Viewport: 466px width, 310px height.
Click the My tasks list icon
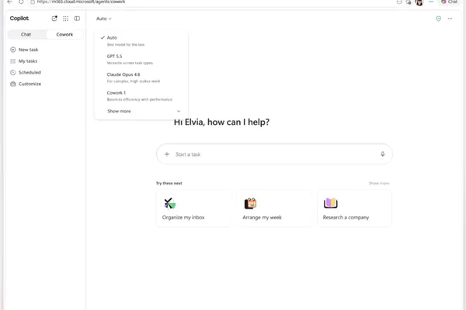click(x=12, y=61)
